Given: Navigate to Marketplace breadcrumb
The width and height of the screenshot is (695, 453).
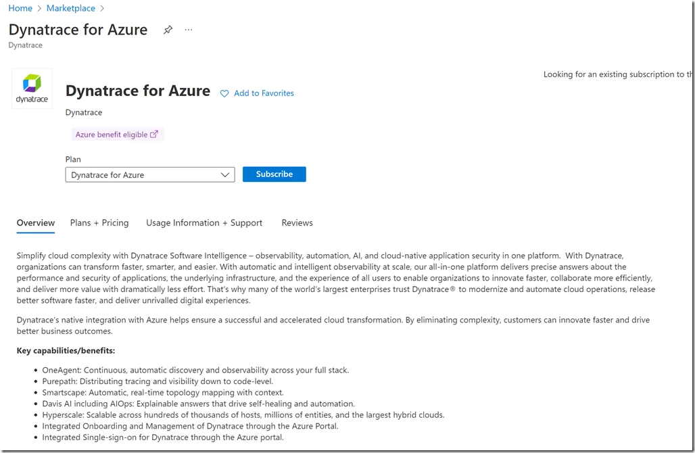Looking at the screenshot, I should tap(71, 8).
